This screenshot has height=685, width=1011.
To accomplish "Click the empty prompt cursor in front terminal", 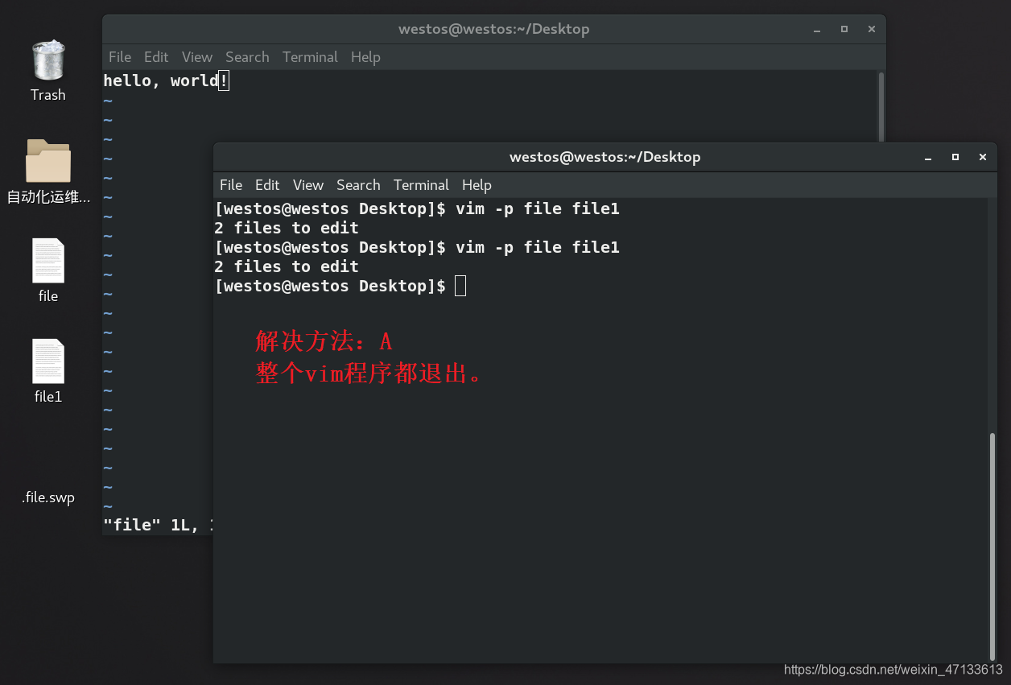I will (460, 286).
